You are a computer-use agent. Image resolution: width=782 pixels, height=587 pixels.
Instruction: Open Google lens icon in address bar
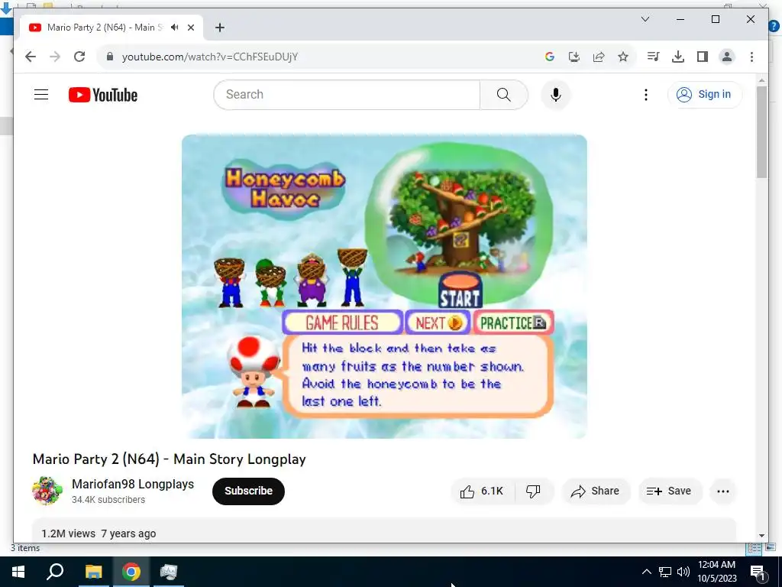[550, 57]
